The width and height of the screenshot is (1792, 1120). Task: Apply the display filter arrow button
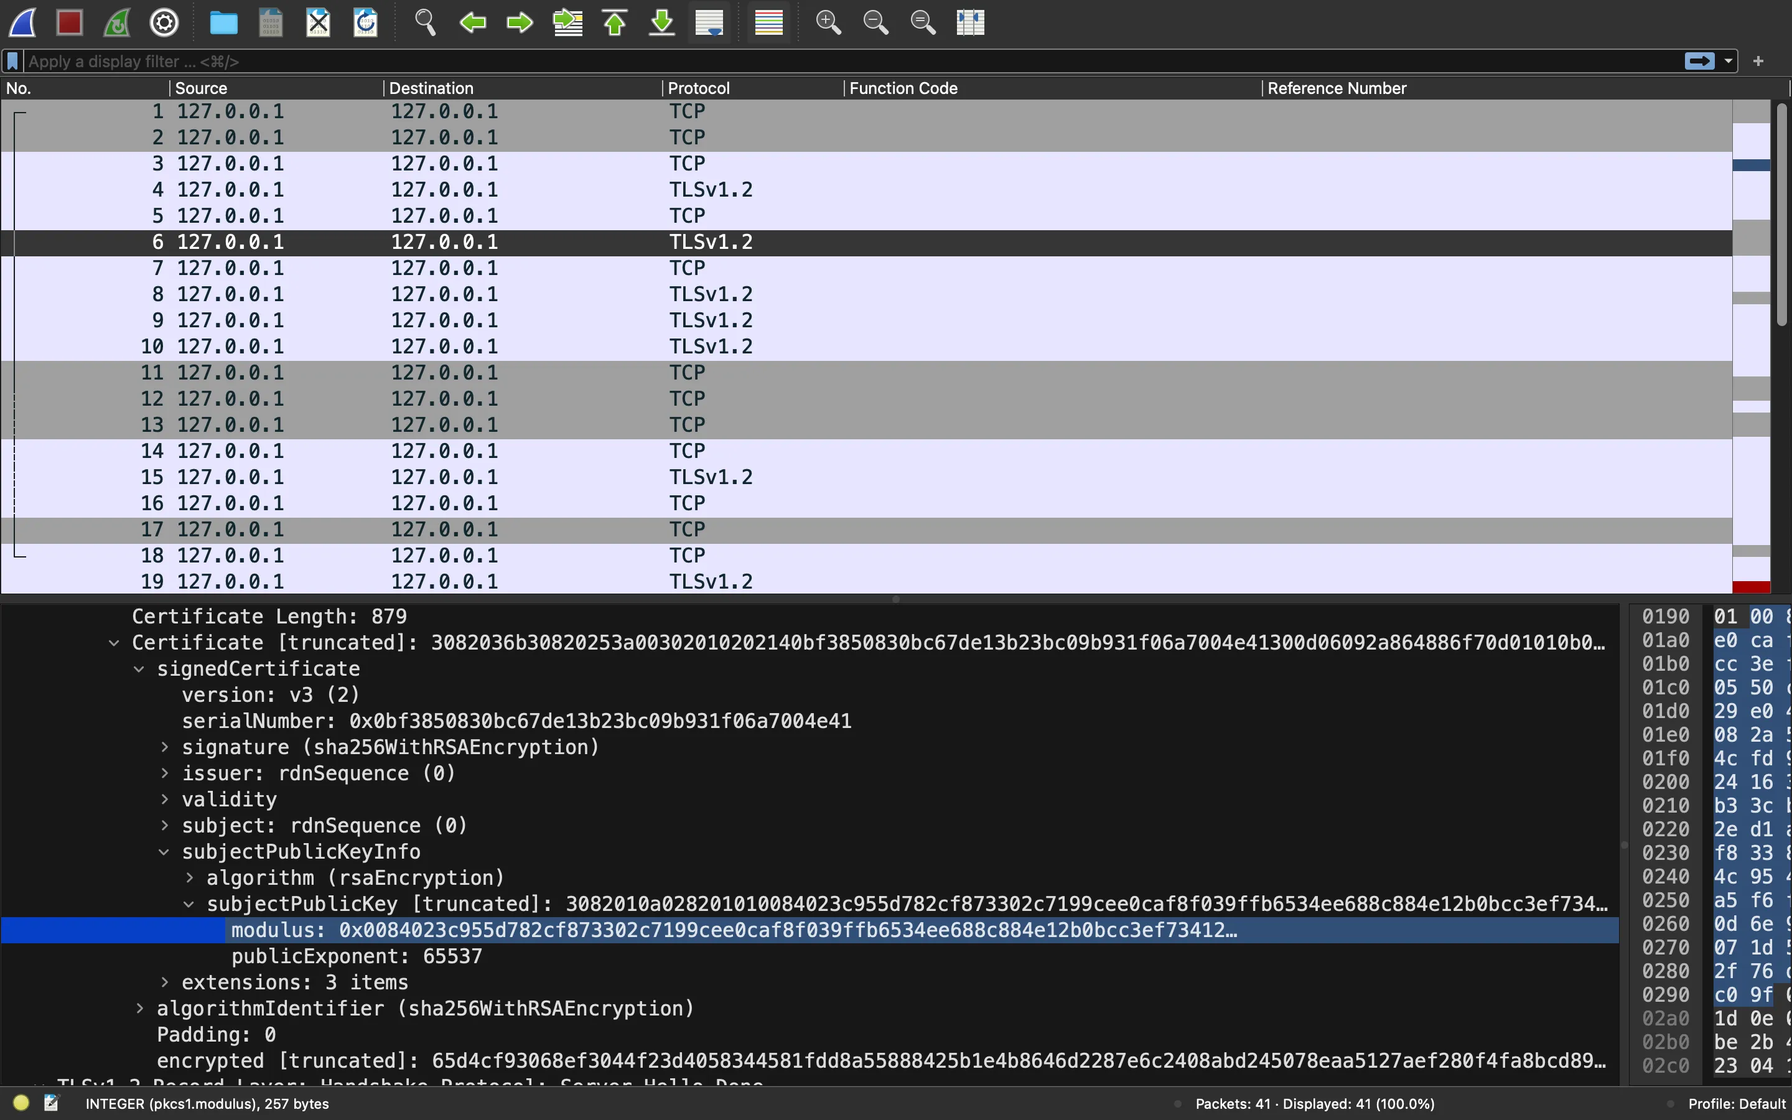click(x=1699, y=61)
